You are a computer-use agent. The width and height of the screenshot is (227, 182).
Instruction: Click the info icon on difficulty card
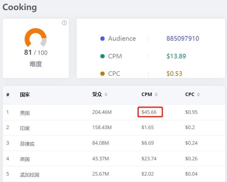pos(64,23)
